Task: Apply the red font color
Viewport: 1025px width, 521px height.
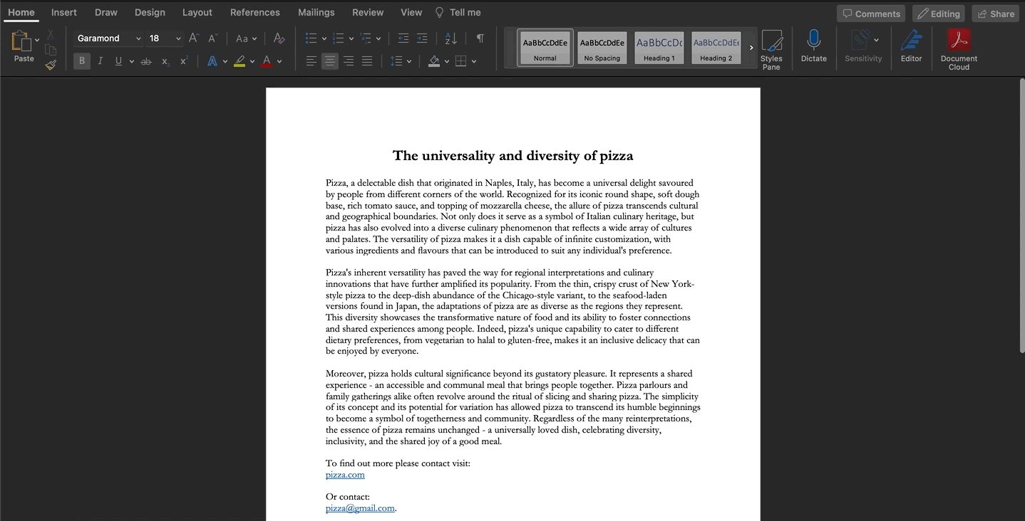Action: [267, 61]
